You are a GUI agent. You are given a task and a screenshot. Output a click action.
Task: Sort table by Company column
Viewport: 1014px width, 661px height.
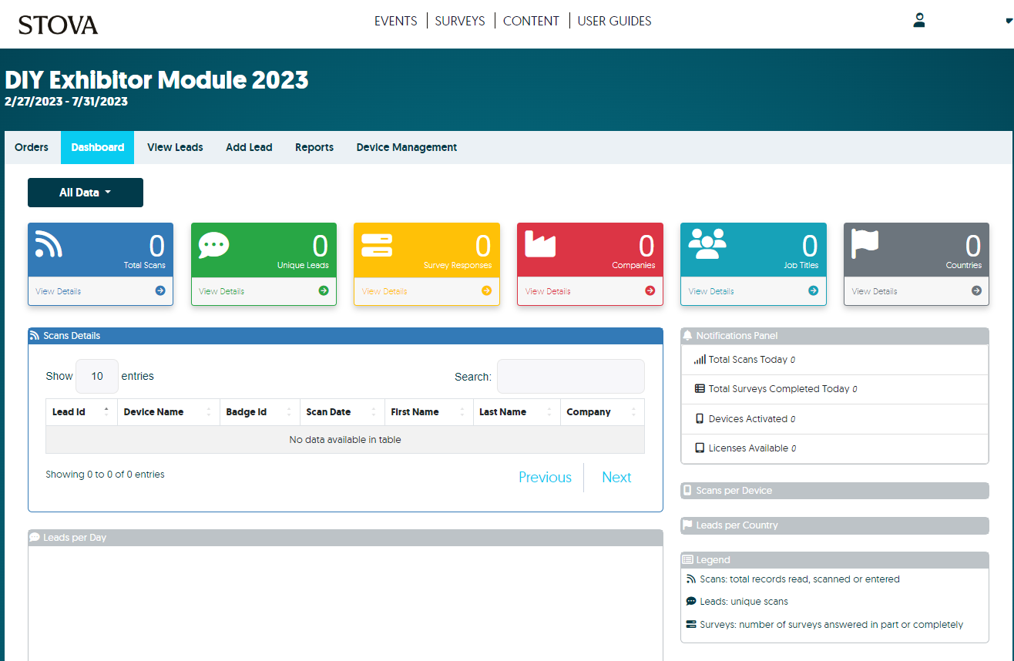click(602, 412)
